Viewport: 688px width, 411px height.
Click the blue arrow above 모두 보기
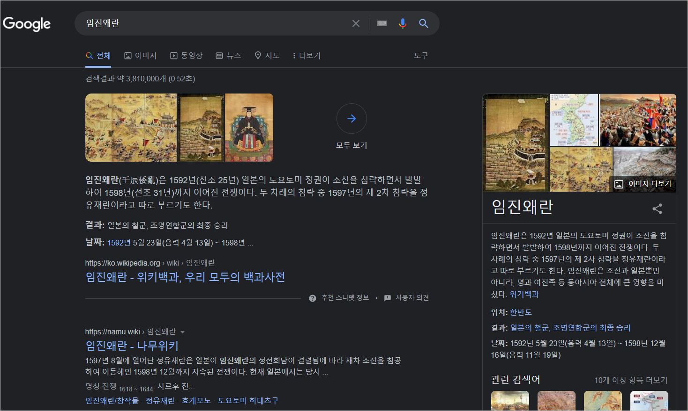351,119
